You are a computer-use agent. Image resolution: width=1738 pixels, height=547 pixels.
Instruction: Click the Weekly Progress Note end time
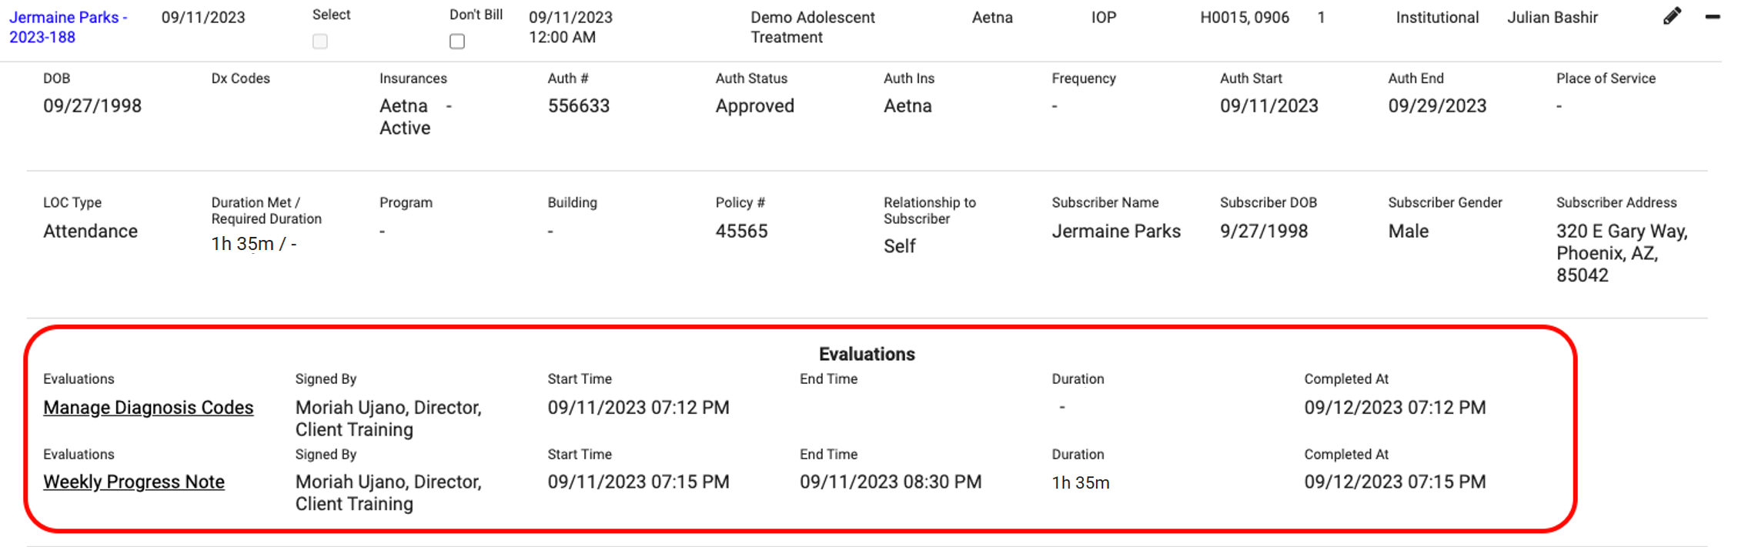click(x=891, y=482)
